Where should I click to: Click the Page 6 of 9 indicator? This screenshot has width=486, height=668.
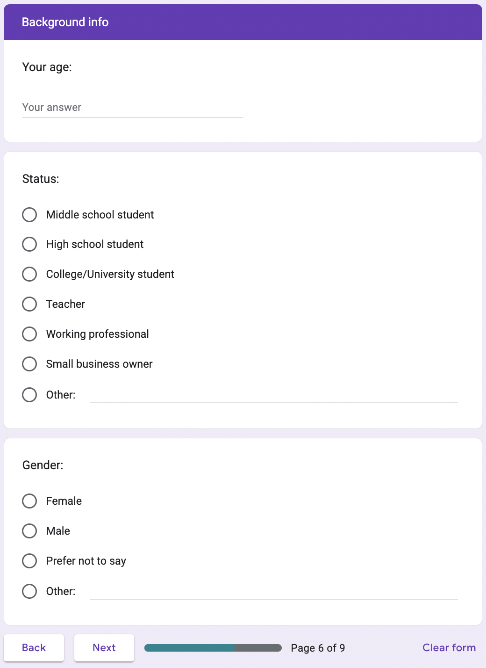(318, 648)
